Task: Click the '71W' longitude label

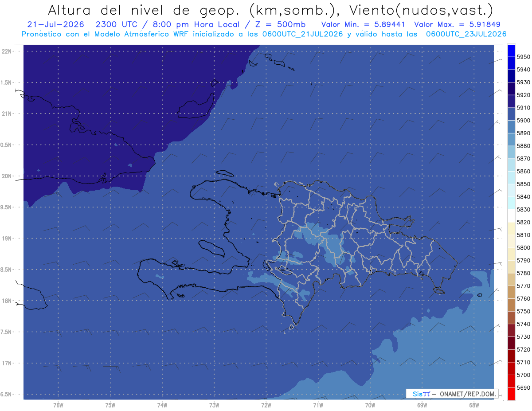Action: [318, 405]
